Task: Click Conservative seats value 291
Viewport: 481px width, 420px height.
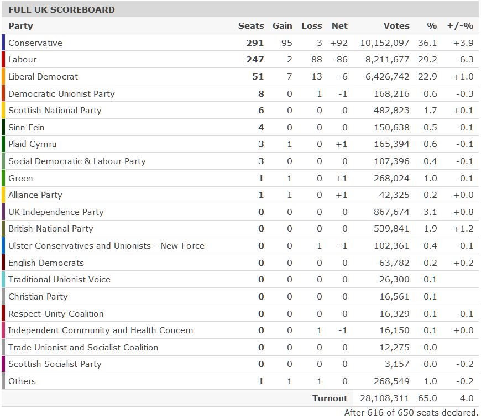Action: (255, 43)
